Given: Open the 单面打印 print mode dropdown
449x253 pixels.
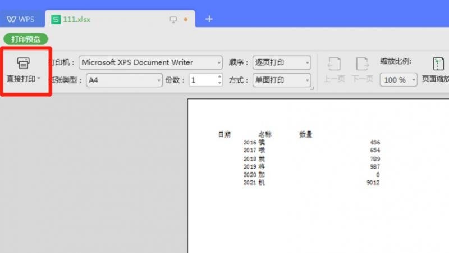Looking at the screenshot, I should [306, 80].
